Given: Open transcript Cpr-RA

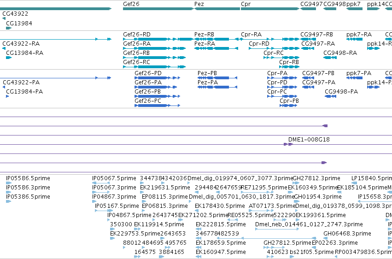Looking at the screenshot, I should (x=251, y=35).
